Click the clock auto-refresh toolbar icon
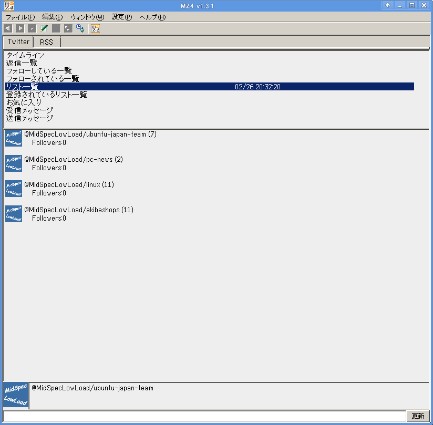The height and width of the screenshot is (425, 433). tap(80, 28)
